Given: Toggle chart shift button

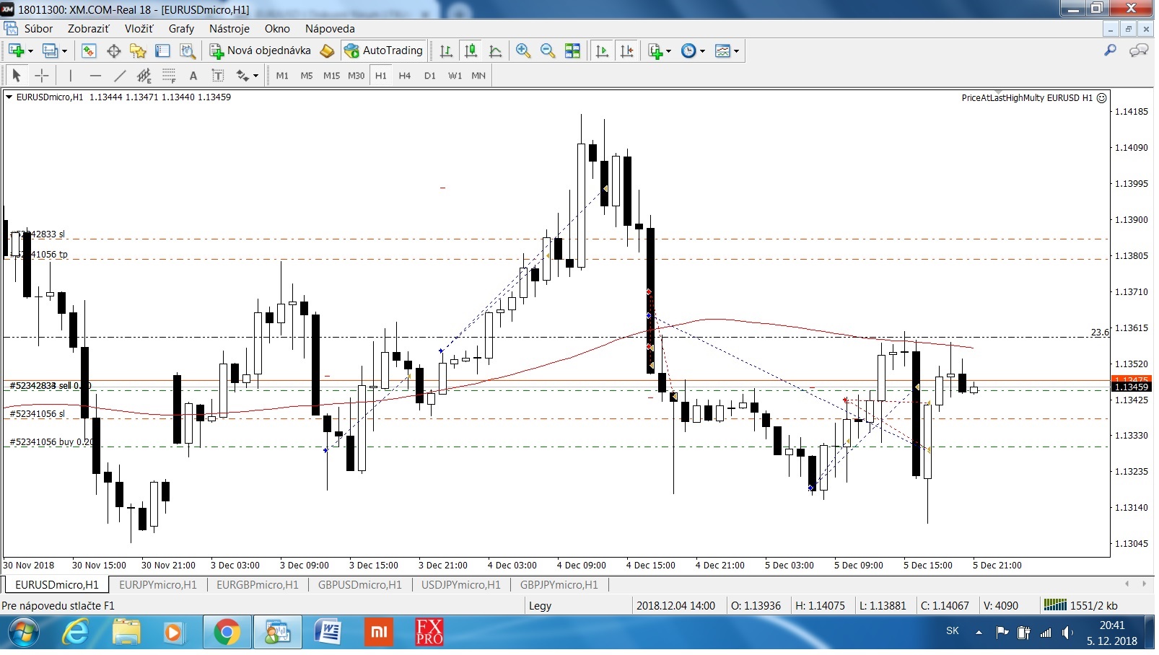Looking at the screenshot, I should 626,50.
